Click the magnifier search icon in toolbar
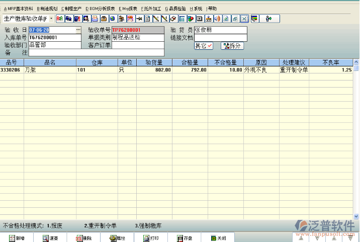The height and width of the screenshot is (242, 360). click(86, 19)
